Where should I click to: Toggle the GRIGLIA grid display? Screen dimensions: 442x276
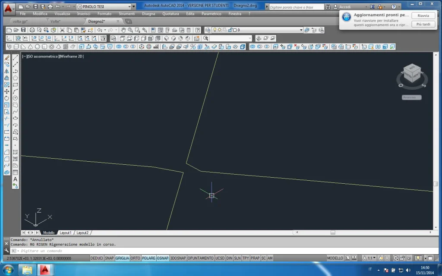coord(122,258)
